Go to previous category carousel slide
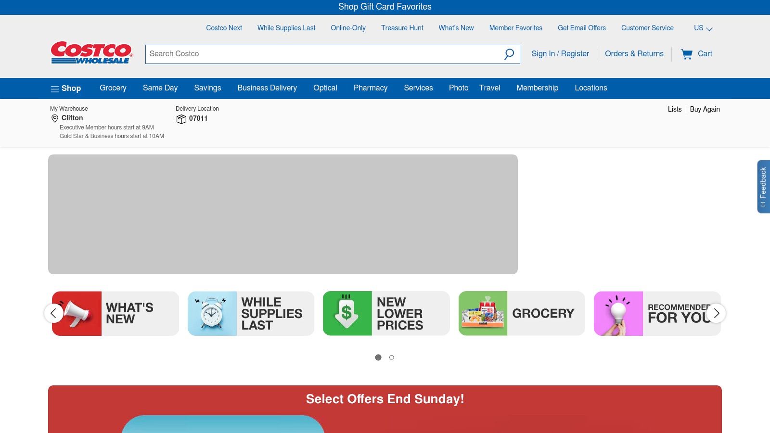 (53, 313)
